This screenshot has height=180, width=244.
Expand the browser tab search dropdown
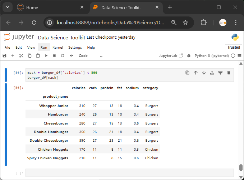pyautogui.click(x=8, y=7)
